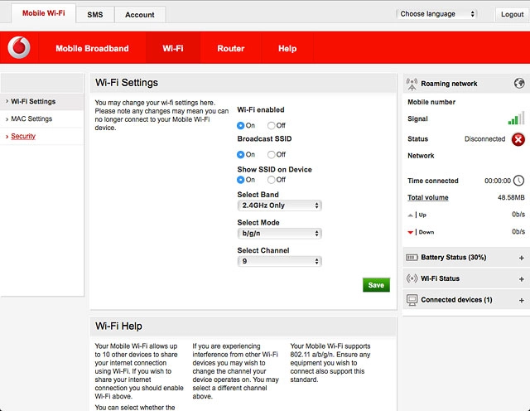
Task: Set Broadcast SSID to Off
Action: pyautogui.click(x=271, y=155)
